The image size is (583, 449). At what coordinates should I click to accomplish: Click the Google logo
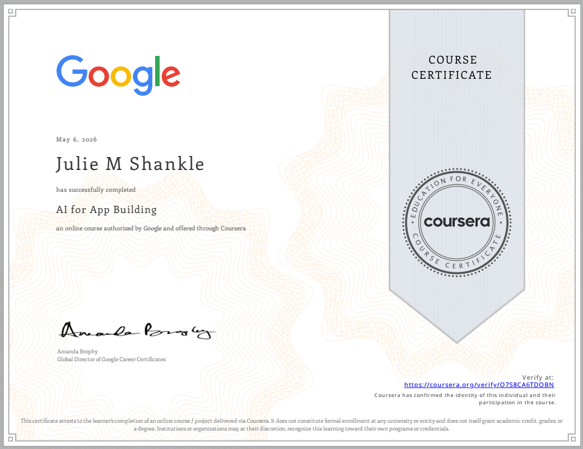pos(118,75)
